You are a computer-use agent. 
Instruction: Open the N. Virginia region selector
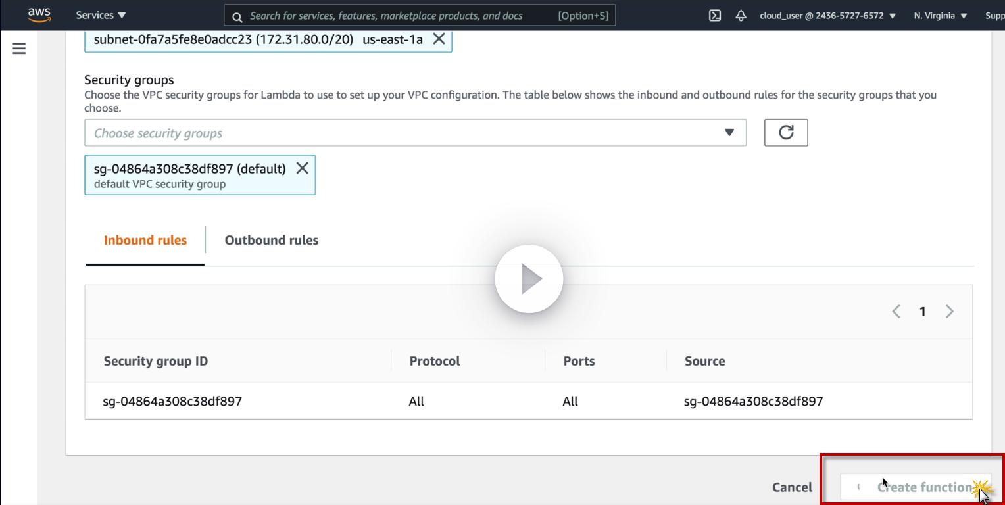pos(940,16)
